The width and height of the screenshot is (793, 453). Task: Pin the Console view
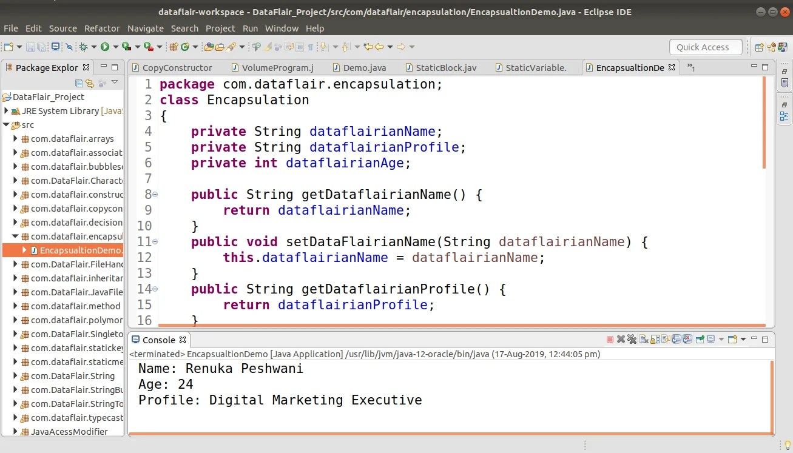tap(700, 339)
